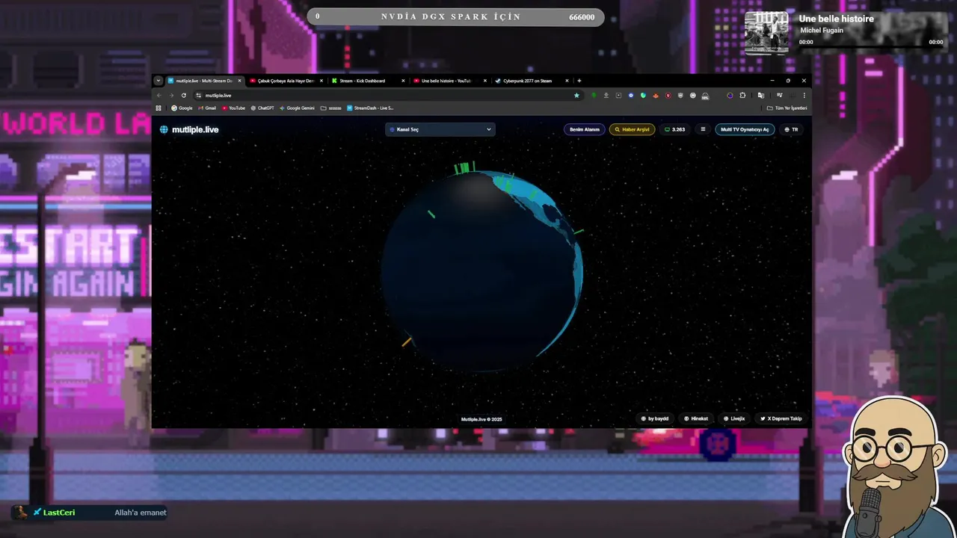Switch to Cyberpunk 2077 on Steam tab
The width and height of the screenshot is (957, 538).
[526, 81]
